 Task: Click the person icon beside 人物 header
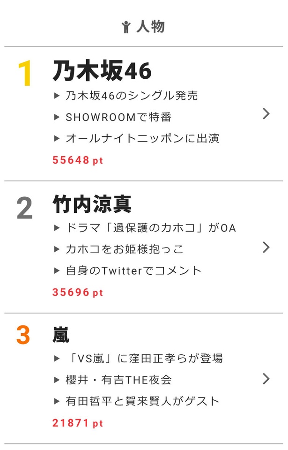pos(126,27)
